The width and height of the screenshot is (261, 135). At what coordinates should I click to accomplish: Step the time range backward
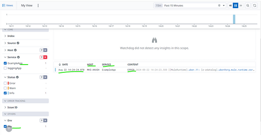(x=230, y=6)
